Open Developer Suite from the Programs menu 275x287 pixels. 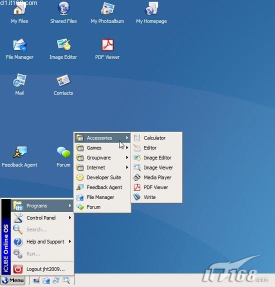click(102, 177)
